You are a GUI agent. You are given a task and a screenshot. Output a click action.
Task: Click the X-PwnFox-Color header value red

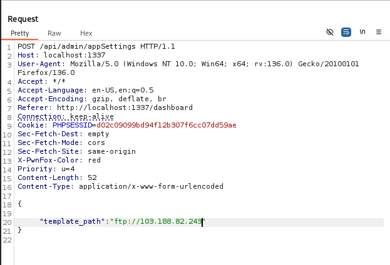[95, 160]
